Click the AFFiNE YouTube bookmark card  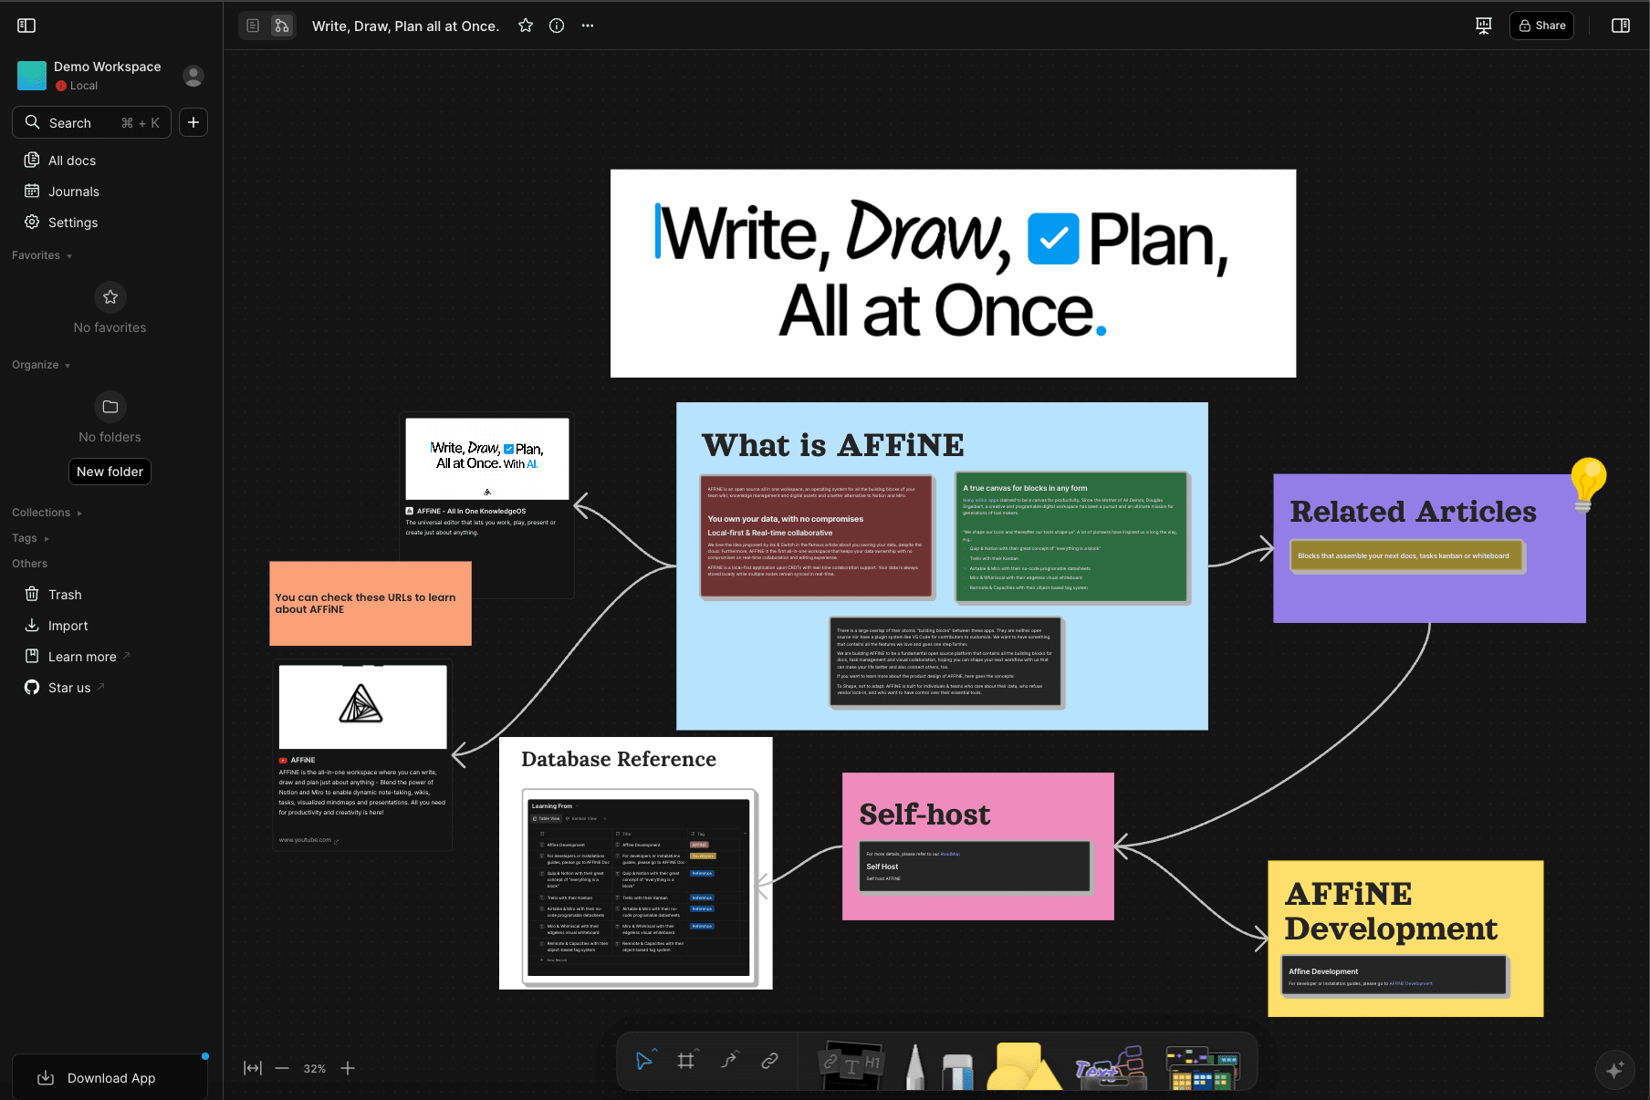(362, 755)
